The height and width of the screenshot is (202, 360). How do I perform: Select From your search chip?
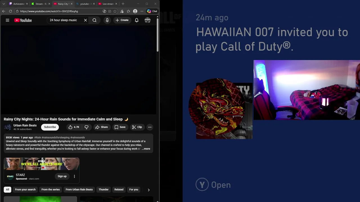[25, 190]
